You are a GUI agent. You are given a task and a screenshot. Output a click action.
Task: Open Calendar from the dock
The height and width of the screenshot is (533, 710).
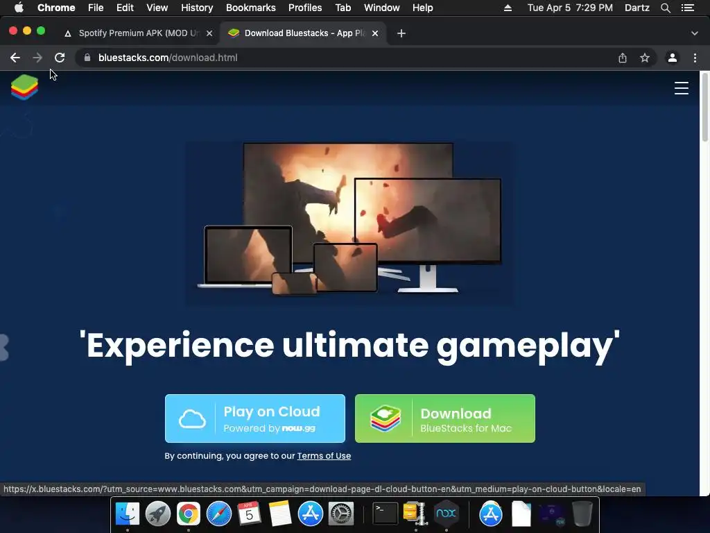coord(249,514)
